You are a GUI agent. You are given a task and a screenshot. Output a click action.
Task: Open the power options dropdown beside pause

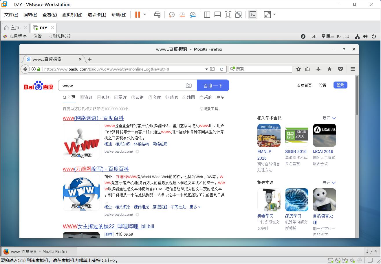pos(145,14)
